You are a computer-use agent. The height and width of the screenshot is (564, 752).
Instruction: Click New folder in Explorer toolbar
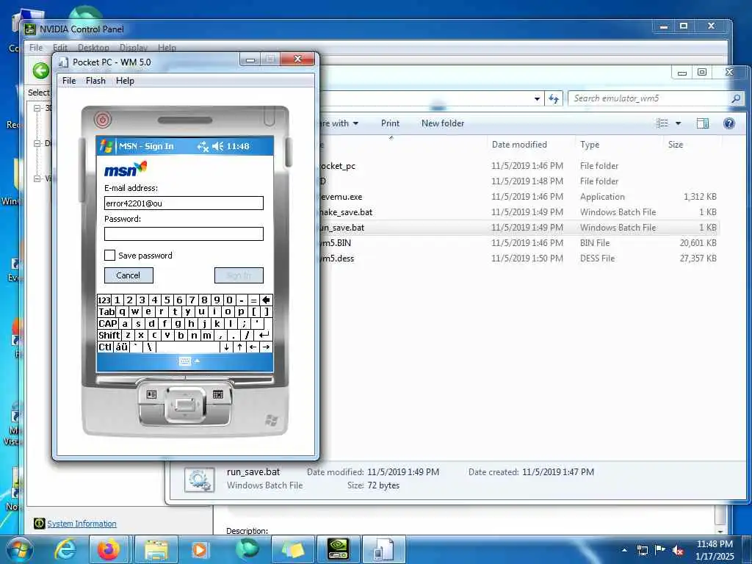[x=443, y=123]
